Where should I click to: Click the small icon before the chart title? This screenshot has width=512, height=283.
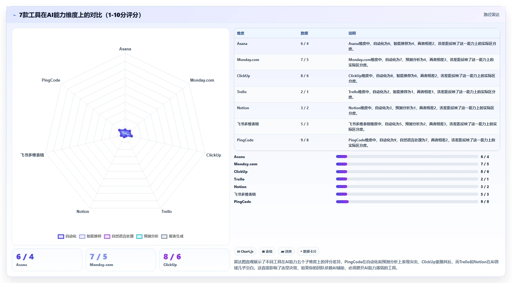(x=14, y=15)
